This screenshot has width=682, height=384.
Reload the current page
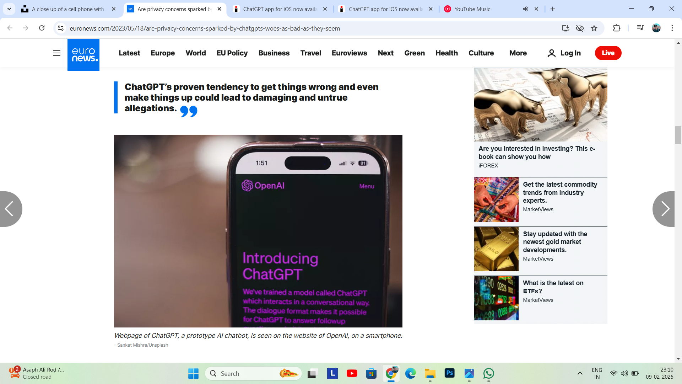42,28
